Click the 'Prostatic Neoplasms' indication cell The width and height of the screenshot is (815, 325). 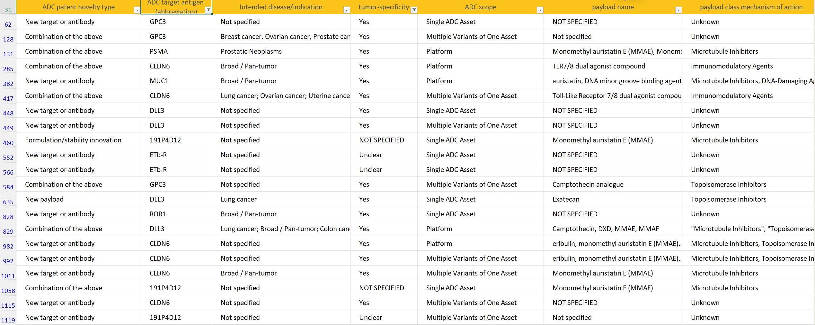point(281,51)
